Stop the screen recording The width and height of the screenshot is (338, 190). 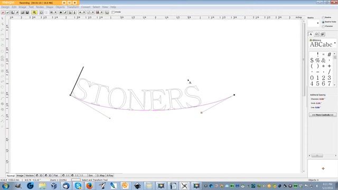74,3
